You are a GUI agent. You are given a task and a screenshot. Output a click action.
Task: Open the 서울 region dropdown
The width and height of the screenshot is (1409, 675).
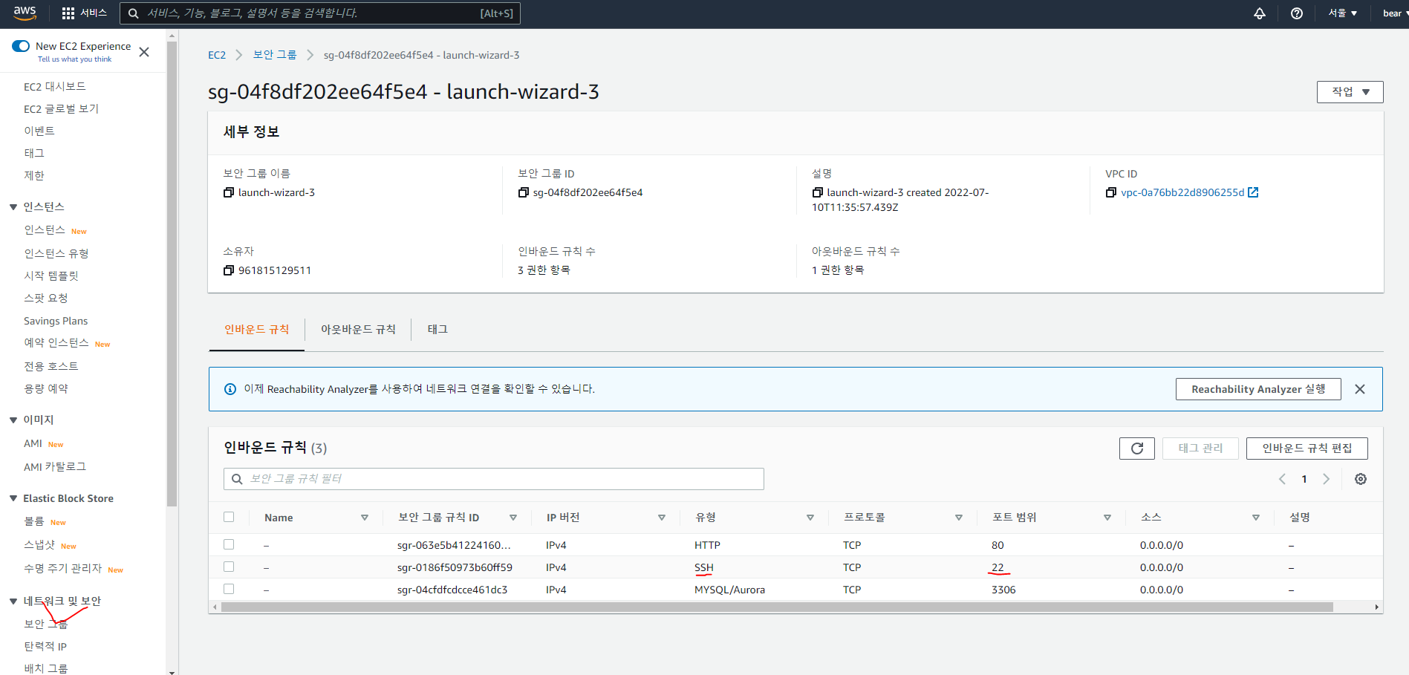pyautogui.click(x=1343, y=13)
